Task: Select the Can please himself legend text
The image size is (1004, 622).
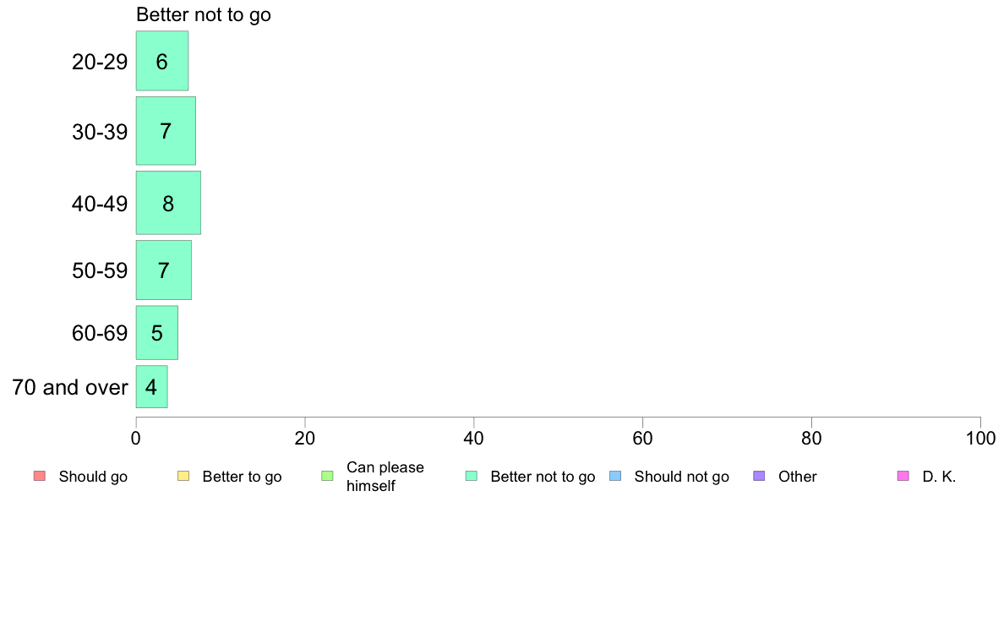Action: click(385, 477)
